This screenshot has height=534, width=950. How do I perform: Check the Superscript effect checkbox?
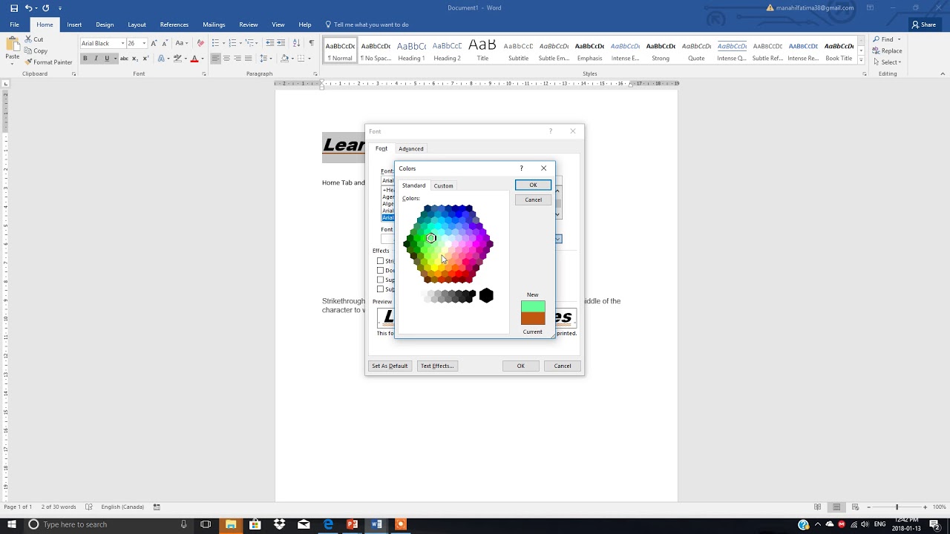pyautogui.click(x=380, y=280)
